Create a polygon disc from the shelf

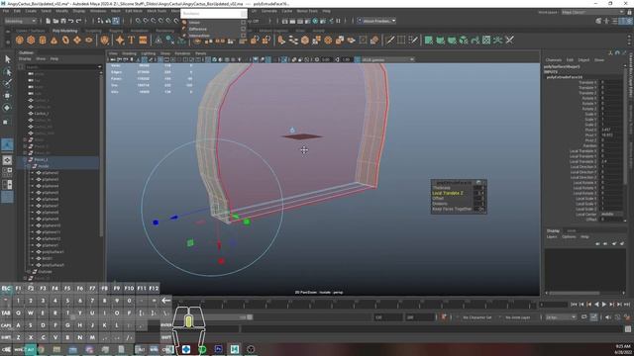coord(89,40)
